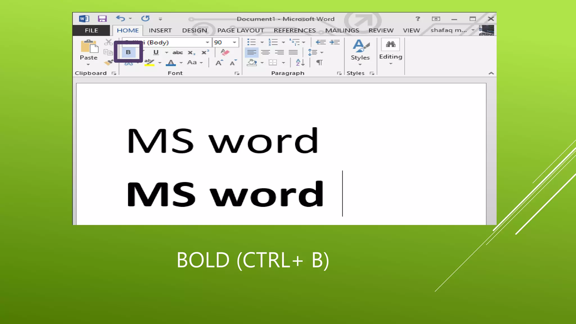Toggle the Subscript x₂ button

[x=192, y=52]
